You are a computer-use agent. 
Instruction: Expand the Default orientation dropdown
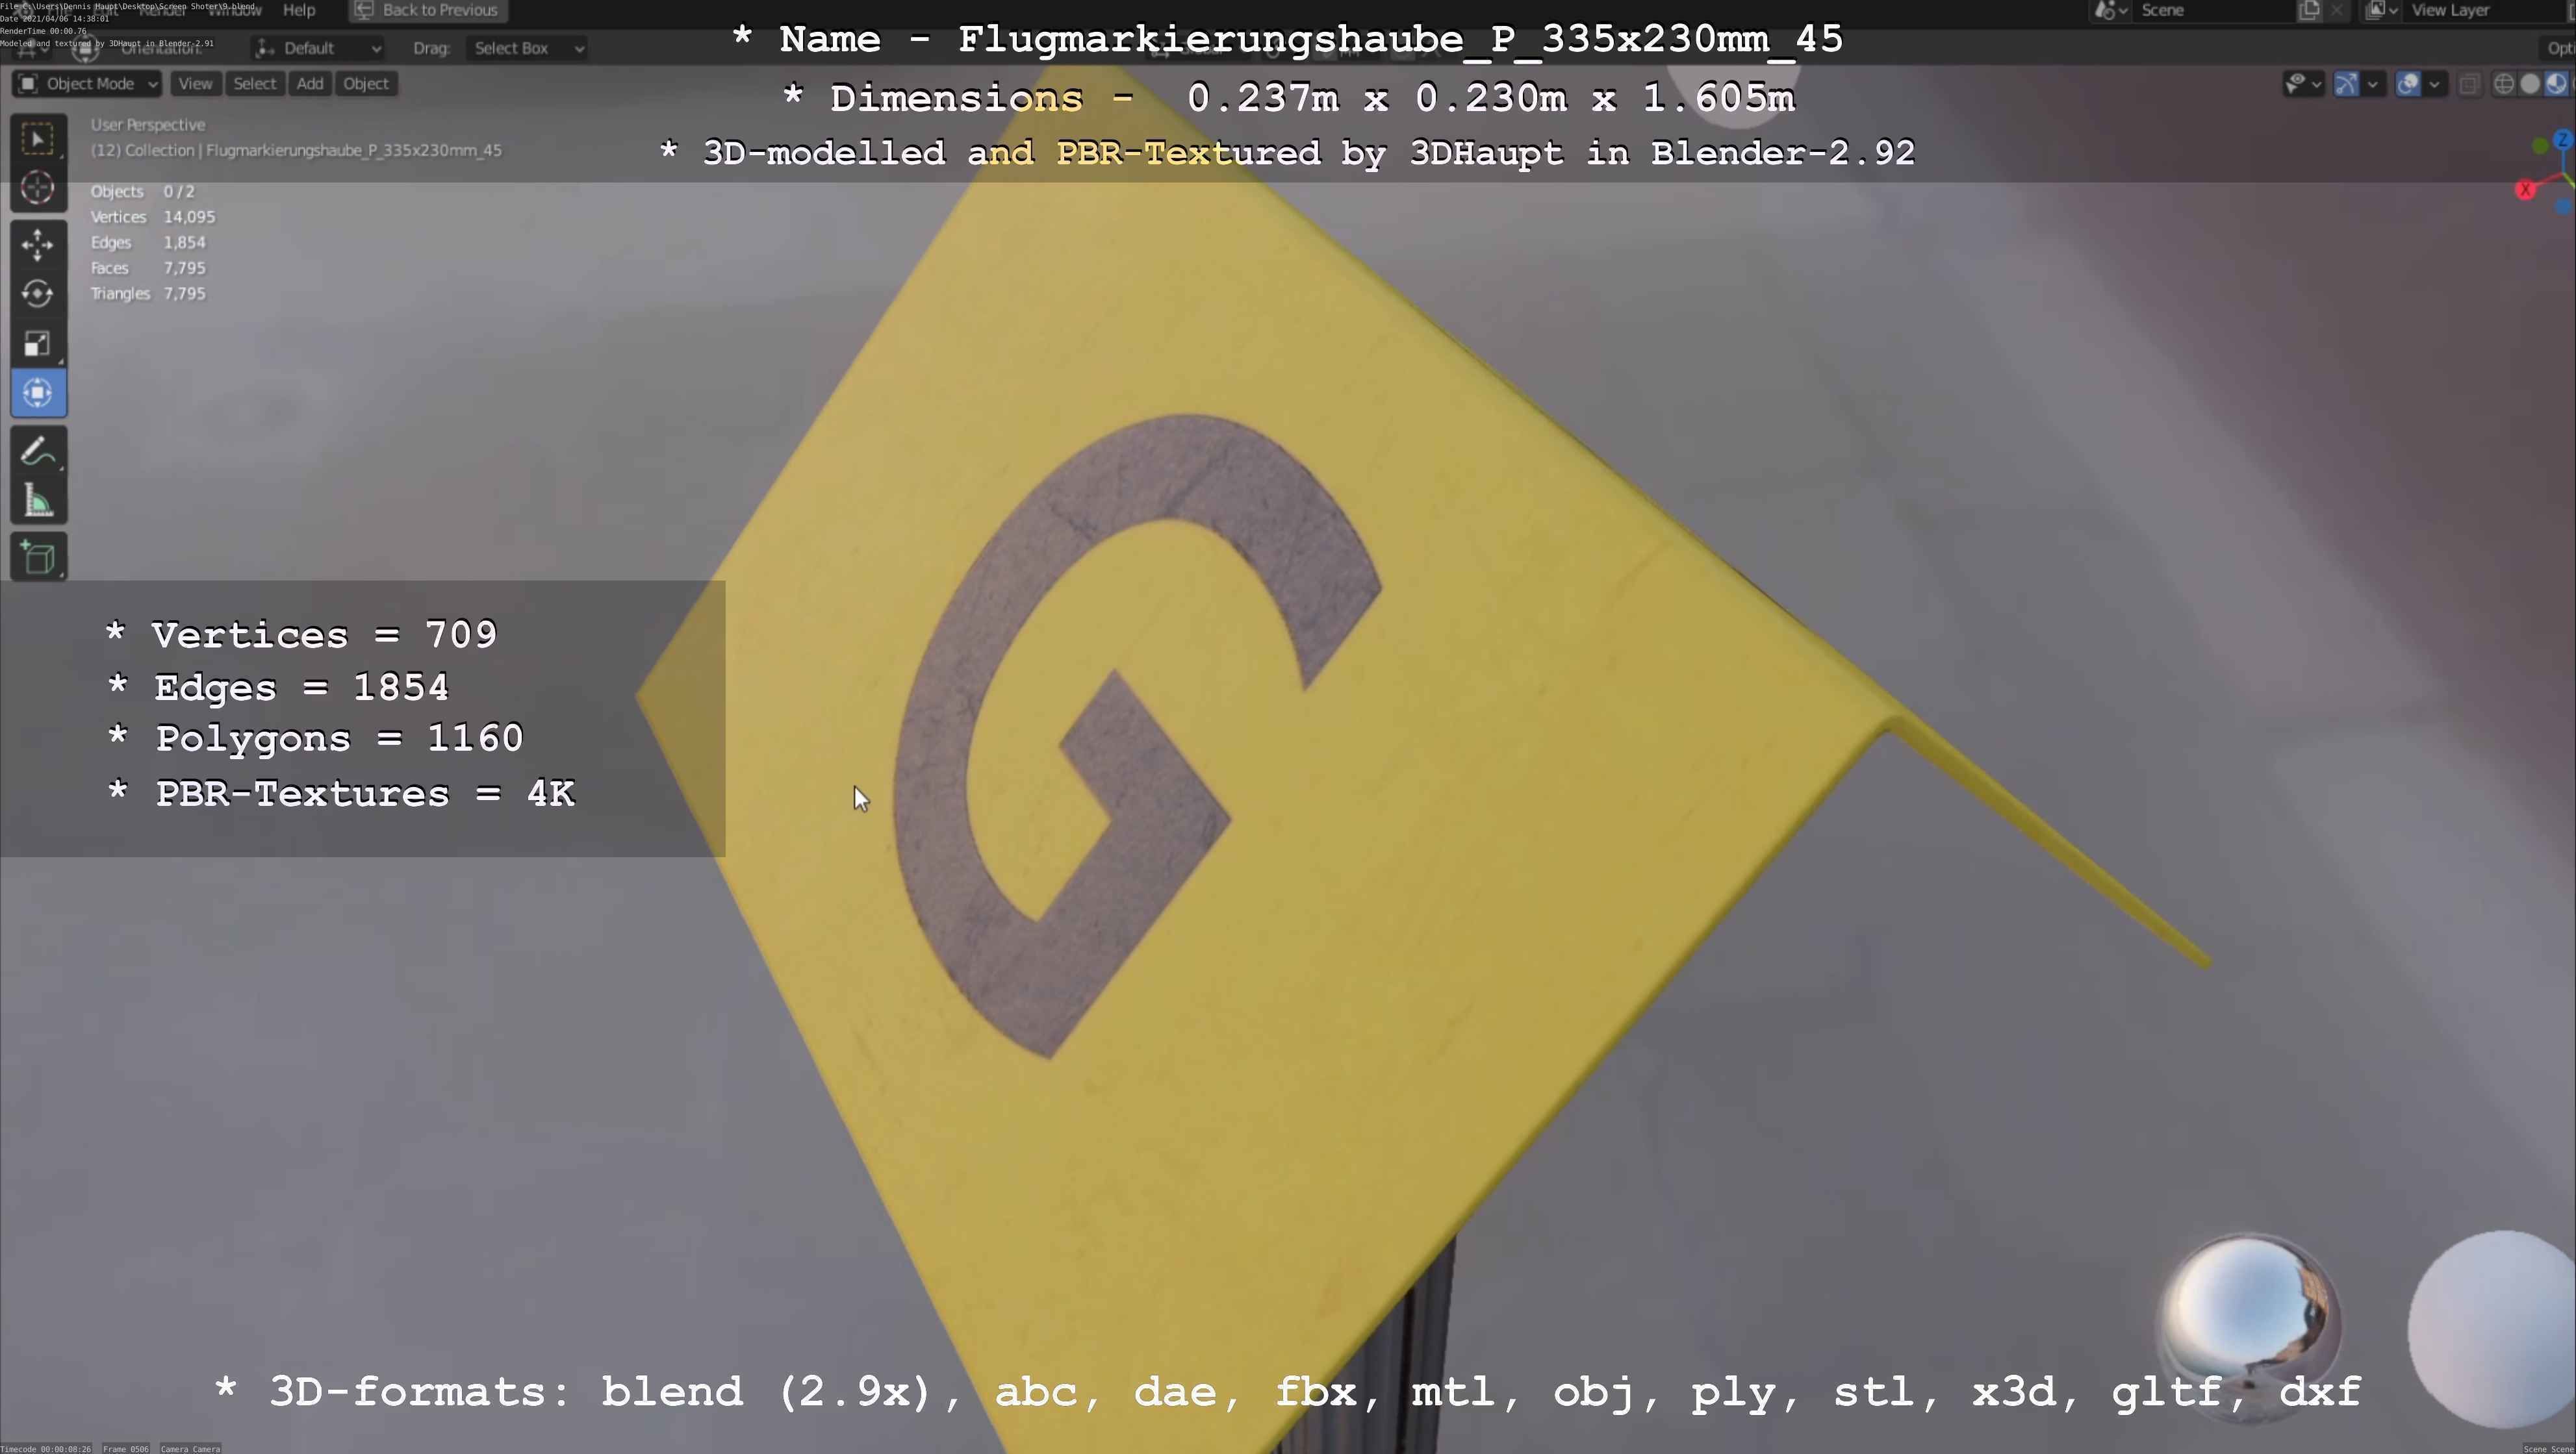coord(318,48)
